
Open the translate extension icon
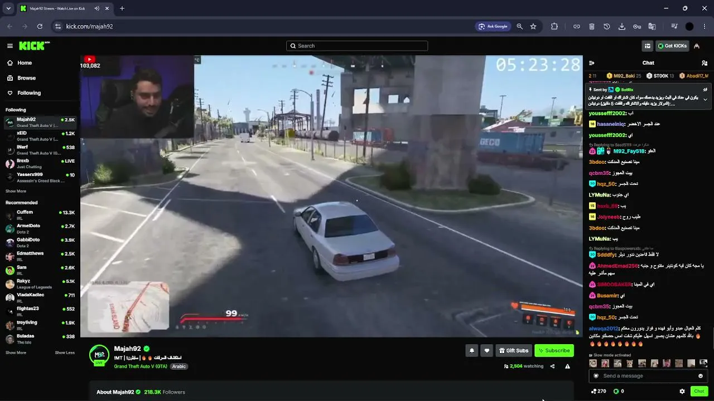(x=652, y=26)
